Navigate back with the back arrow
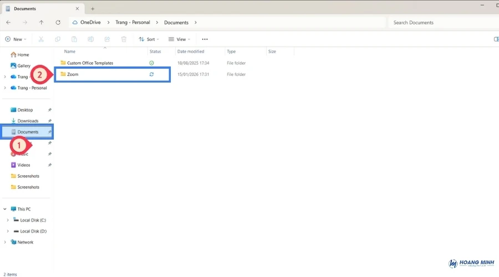 coord(8,23)
